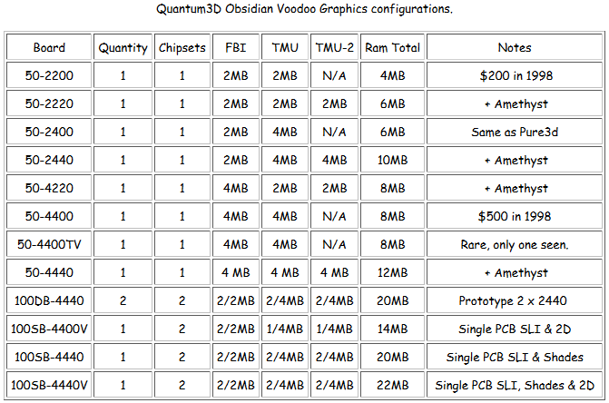The image size is (609, 403).
Task: Click the 22MB Ram Total cell
Action: pyautogui.click(x=392, y=385)
